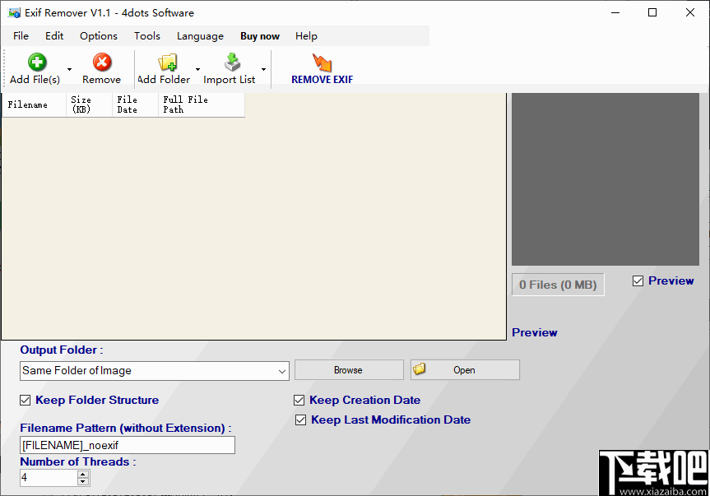Expand the Import List dropdown arrow
The width and height of the screenshot is (710, 496).
[x=263, y=69]
